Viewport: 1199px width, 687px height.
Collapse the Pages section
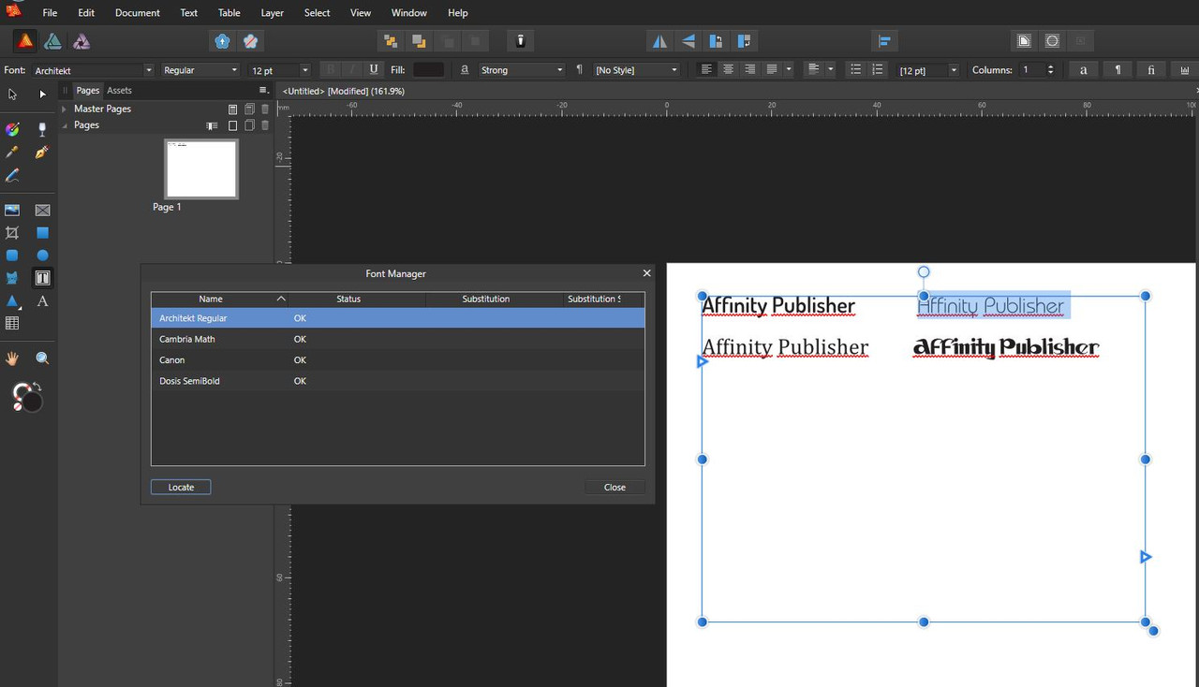click(x=65, y=124)
